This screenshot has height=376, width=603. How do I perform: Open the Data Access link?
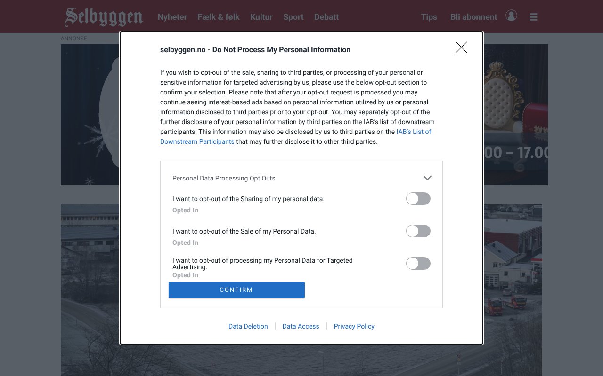[301, 326]
